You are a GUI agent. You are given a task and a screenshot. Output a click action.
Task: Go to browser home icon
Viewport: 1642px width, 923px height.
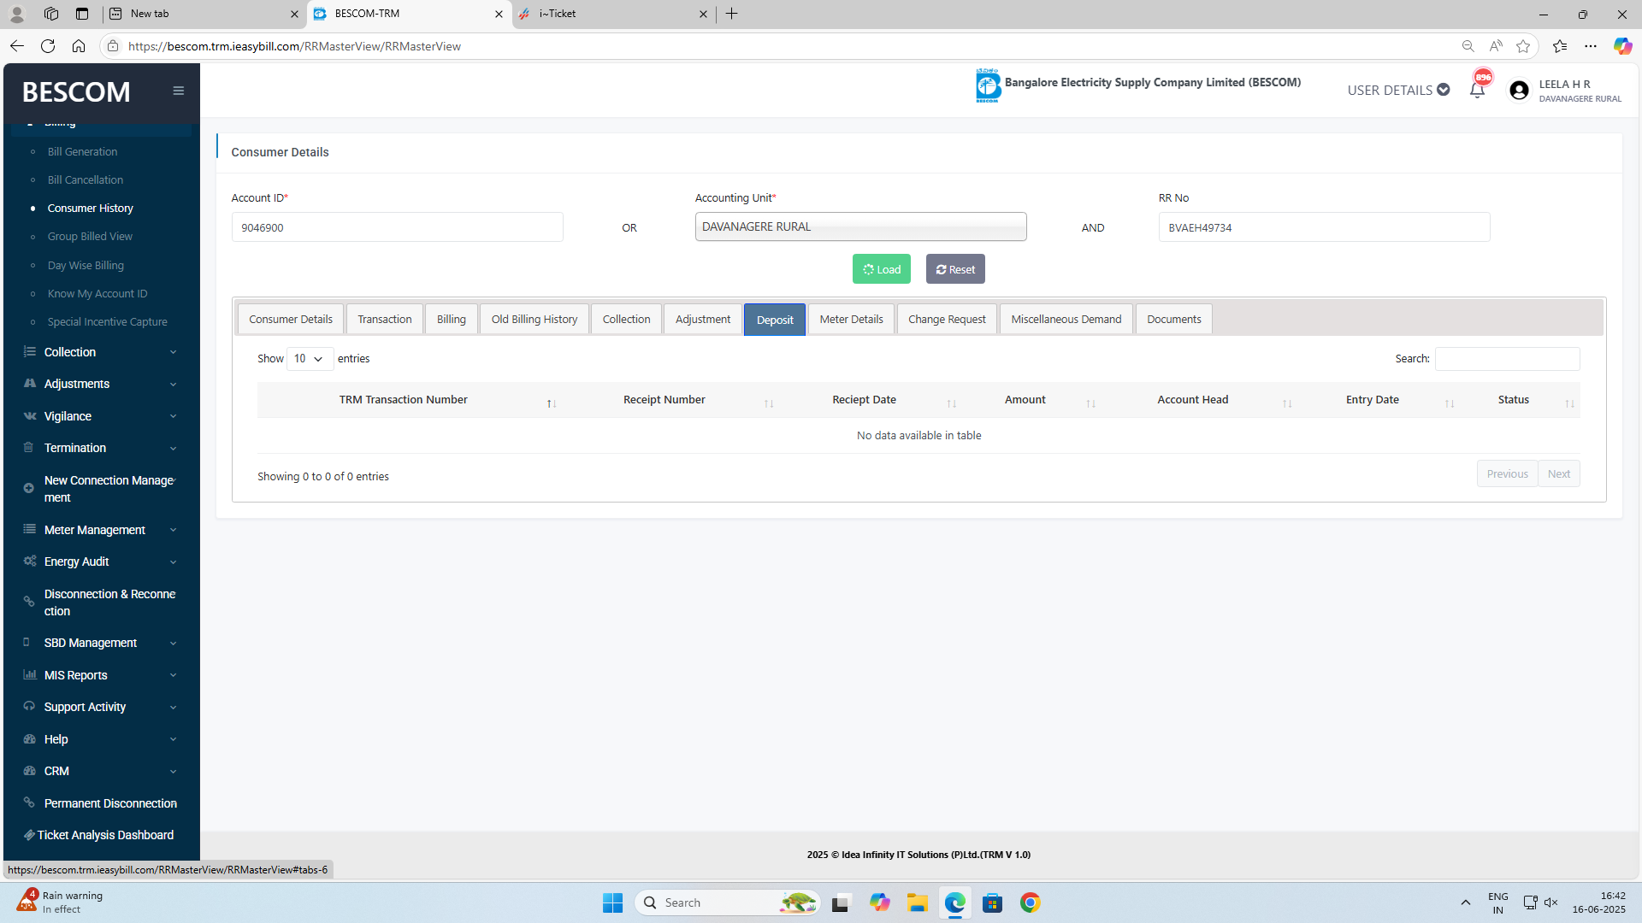(x=79, y=46)
